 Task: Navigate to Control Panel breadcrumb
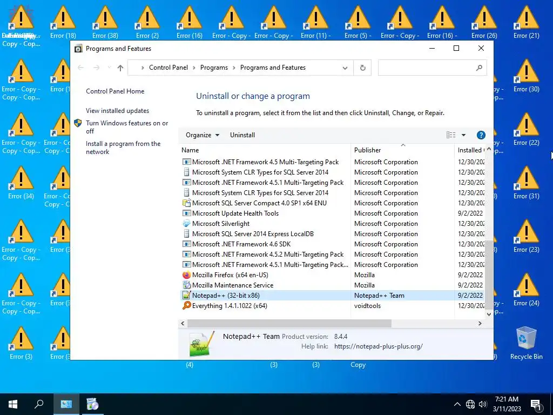[168, 68]
